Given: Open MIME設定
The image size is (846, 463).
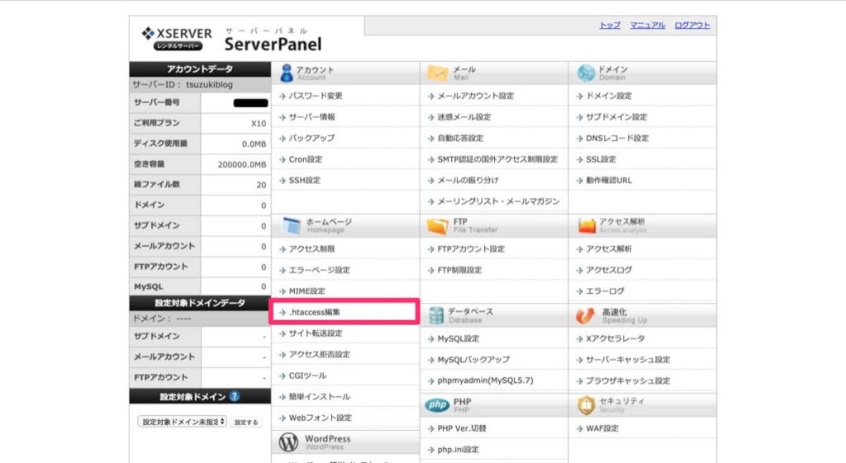Looking at the screenshot, I should coord(307,291).
